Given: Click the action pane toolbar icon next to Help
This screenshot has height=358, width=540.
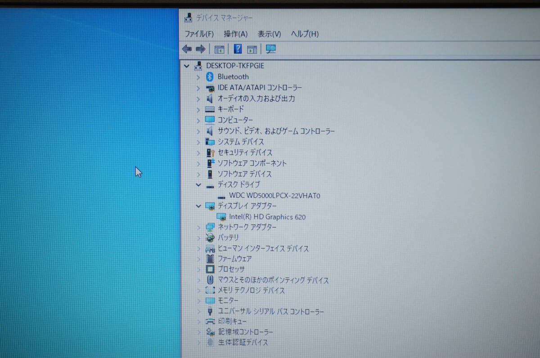Looking at the screenshot, I should click(252, 49).
